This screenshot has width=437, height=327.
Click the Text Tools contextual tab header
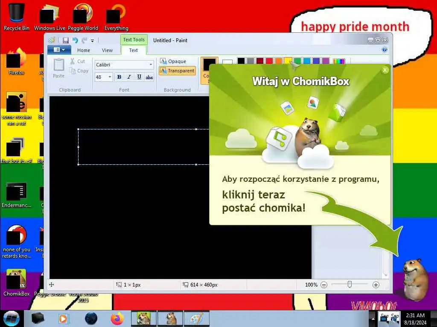[x=134, y=40]
